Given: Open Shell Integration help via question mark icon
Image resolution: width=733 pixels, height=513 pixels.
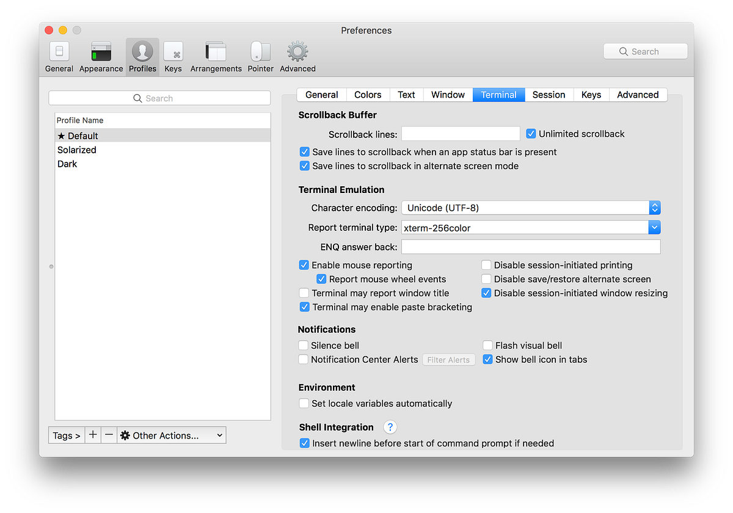Looking at the screenshot, I should click(390, 427).
